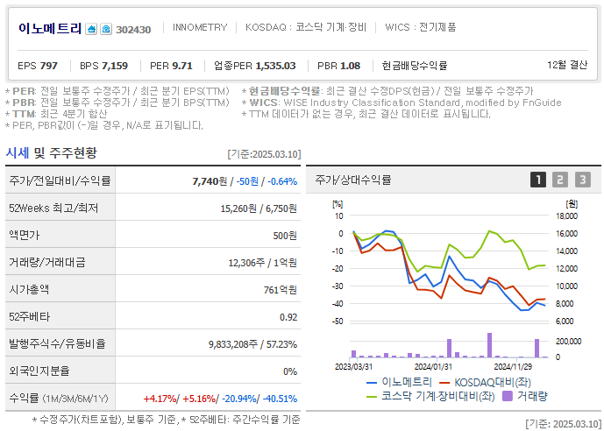Click KOSDAQ : 코스닥 기계·장비 label
Image resolution: width=604 pixels, height=431 pixels.
coord(306,27)
